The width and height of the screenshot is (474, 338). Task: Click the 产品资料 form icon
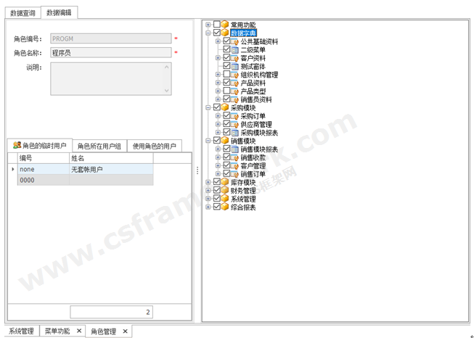point(234,83)
